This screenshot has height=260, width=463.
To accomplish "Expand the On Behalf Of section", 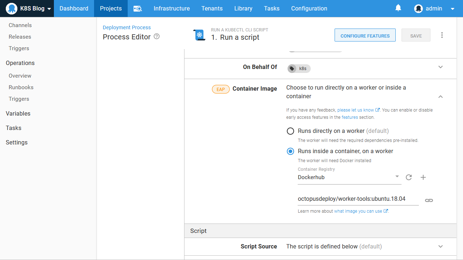I will click(x=440, y=67).
